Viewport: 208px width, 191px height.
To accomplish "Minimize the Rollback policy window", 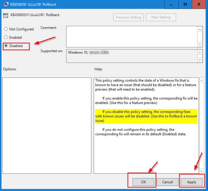I will click(171, 4).
